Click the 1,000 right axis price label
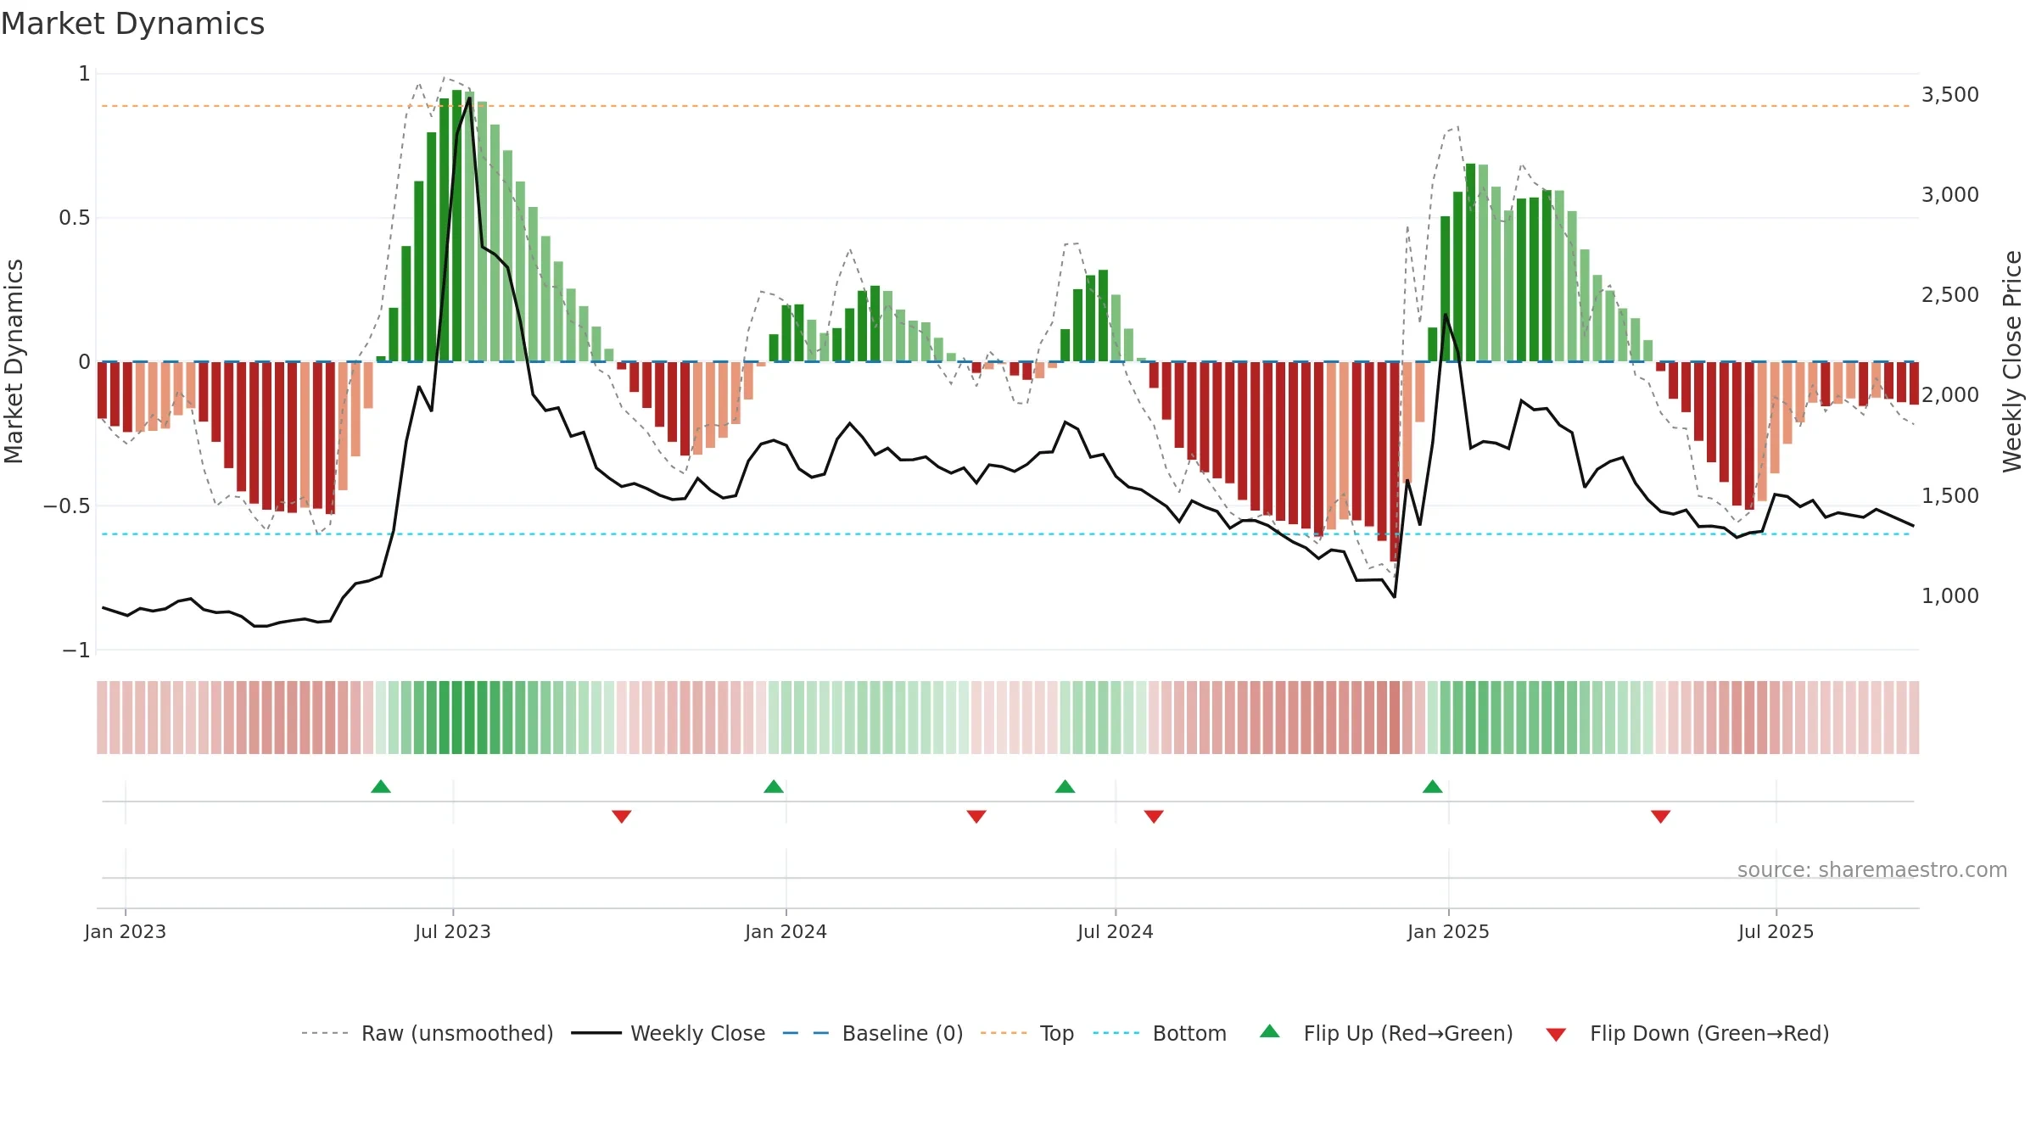Screen dimensions: 2036x1145 1950,596
